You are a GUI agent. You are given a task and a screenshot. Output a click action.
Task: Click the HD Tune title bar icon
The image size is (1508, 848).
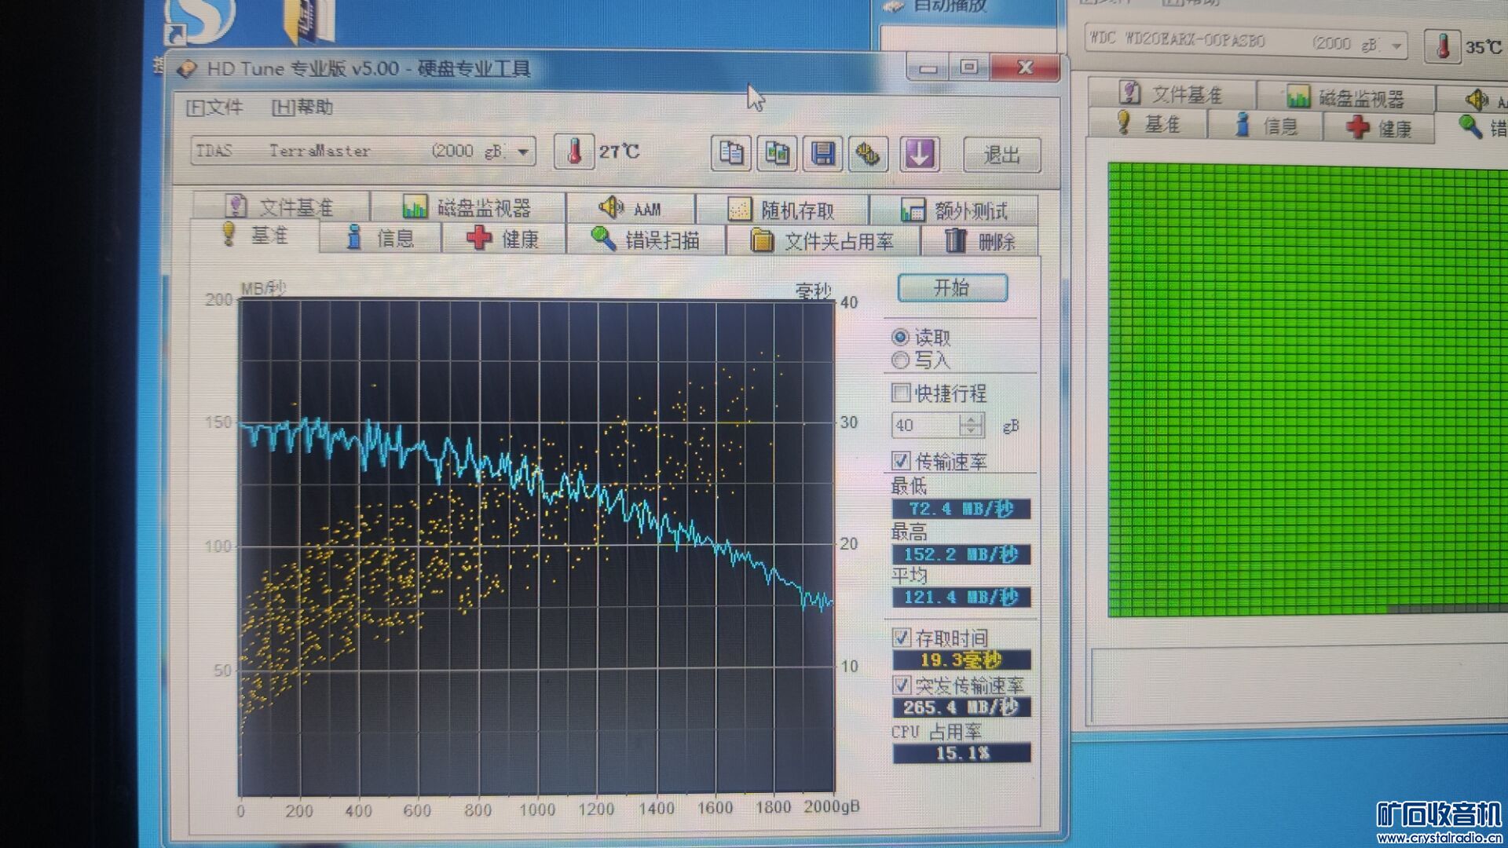coord(187,69)
